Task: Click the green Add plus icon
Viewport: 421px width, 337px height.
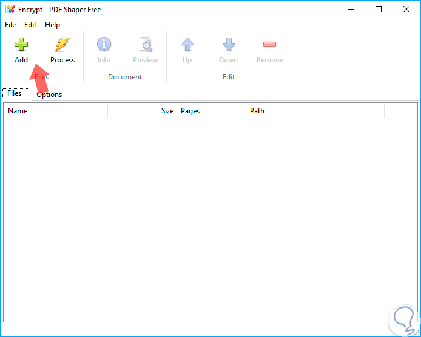Action: (21, 44)
